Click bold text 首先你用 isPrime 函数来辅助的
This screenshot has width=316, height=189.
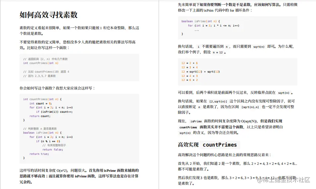[x=114, y=170]
